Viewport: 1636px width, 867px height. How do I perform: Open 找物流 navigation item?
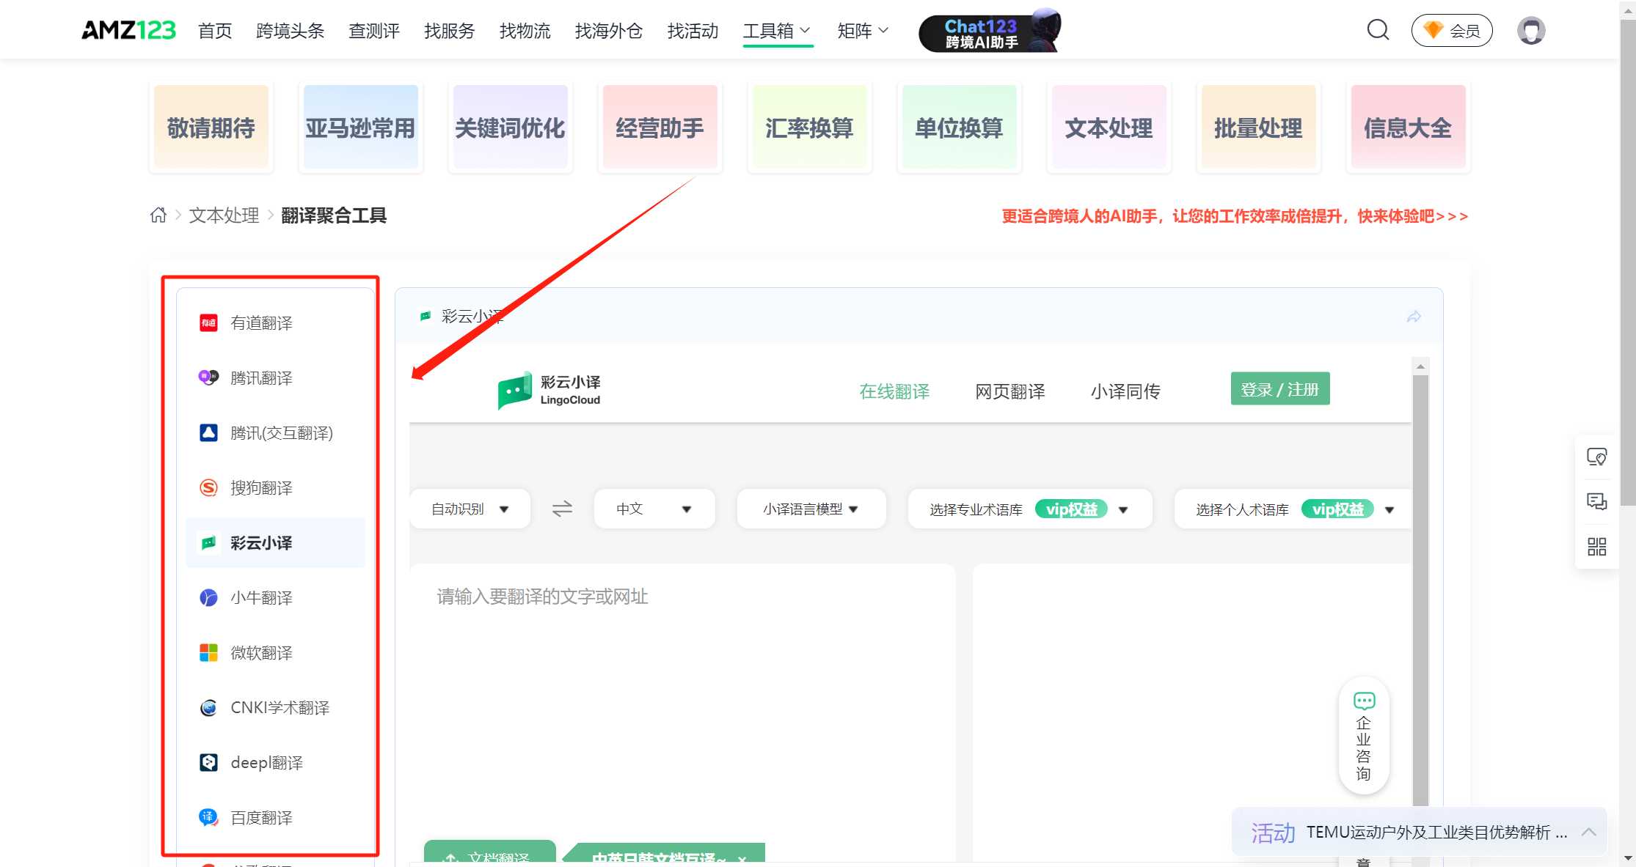tap(525, 31)
